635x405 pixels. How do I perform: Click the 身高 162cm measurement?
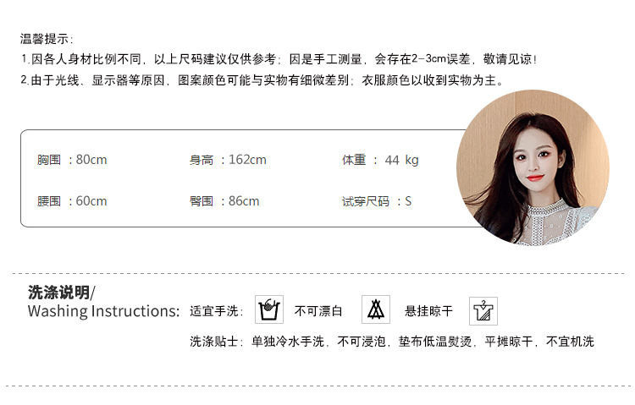[x=228, y=160]
